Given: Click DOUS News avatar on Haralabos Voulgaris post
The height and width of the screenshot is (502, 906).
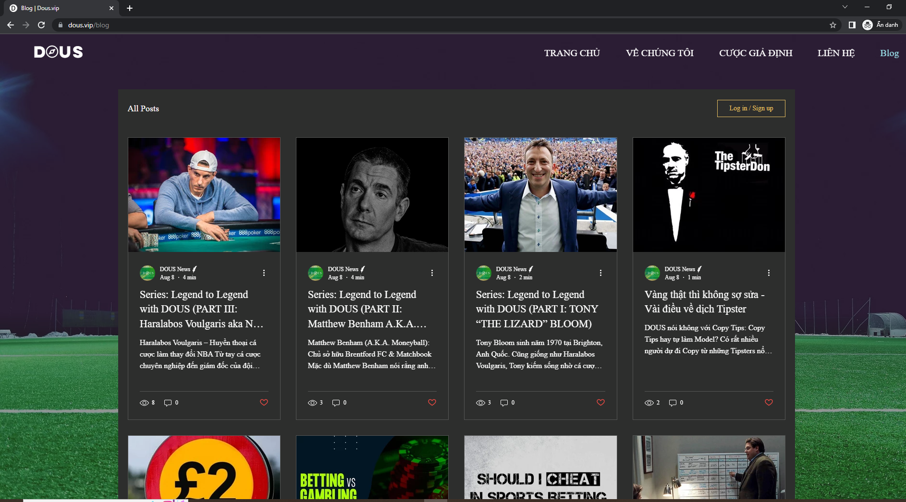Looking at the screenshot, I should click(147, 273).
